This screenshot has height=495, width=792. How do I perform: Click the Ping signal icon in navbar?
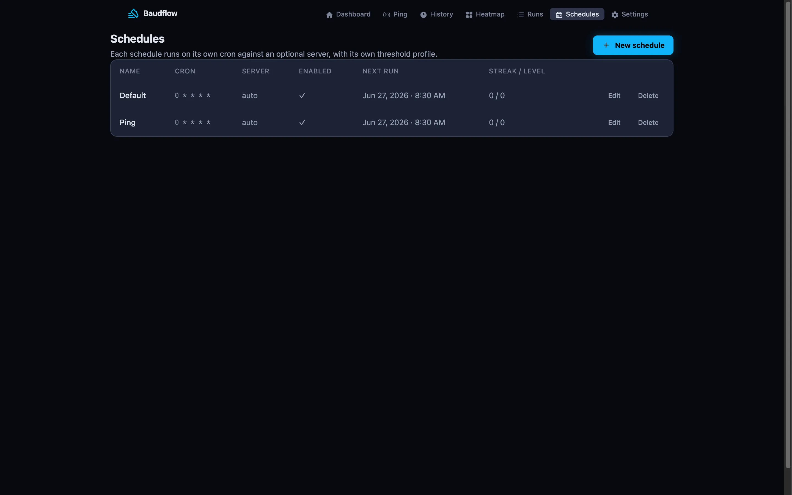[x=386, y=15]
